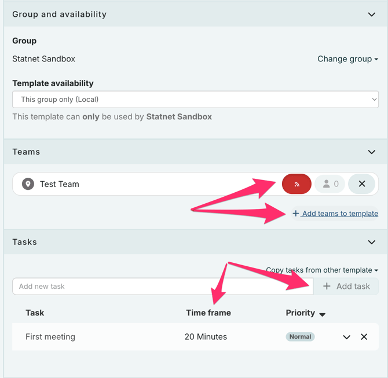Click the location pin icon beside Test Team

pyautogui.click(x=28, y=184)
